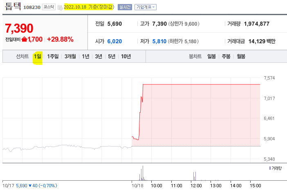This screenshot has width=287, height=195.
Task: Click the 11:00 time axis label
Action: click(x=177, y=186)
